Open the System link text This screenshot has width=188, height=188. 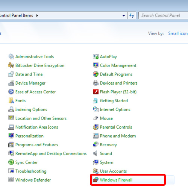point(106,162)
